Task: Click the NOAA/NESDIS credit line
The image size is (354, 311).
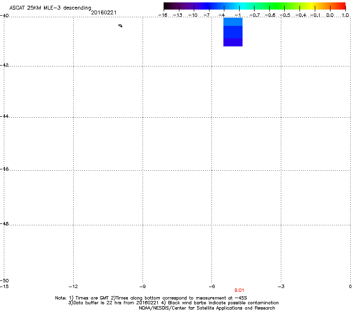Action: 207,308
